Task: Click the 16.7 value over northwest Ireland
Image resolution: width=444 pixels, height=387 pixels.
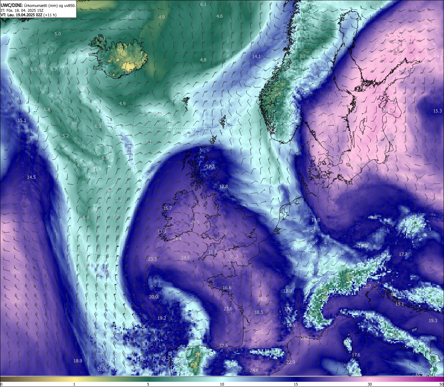Action: 168,208
